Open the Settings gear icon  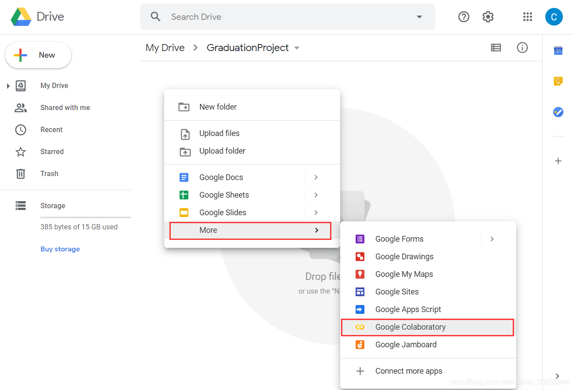[x=488, y=17]
